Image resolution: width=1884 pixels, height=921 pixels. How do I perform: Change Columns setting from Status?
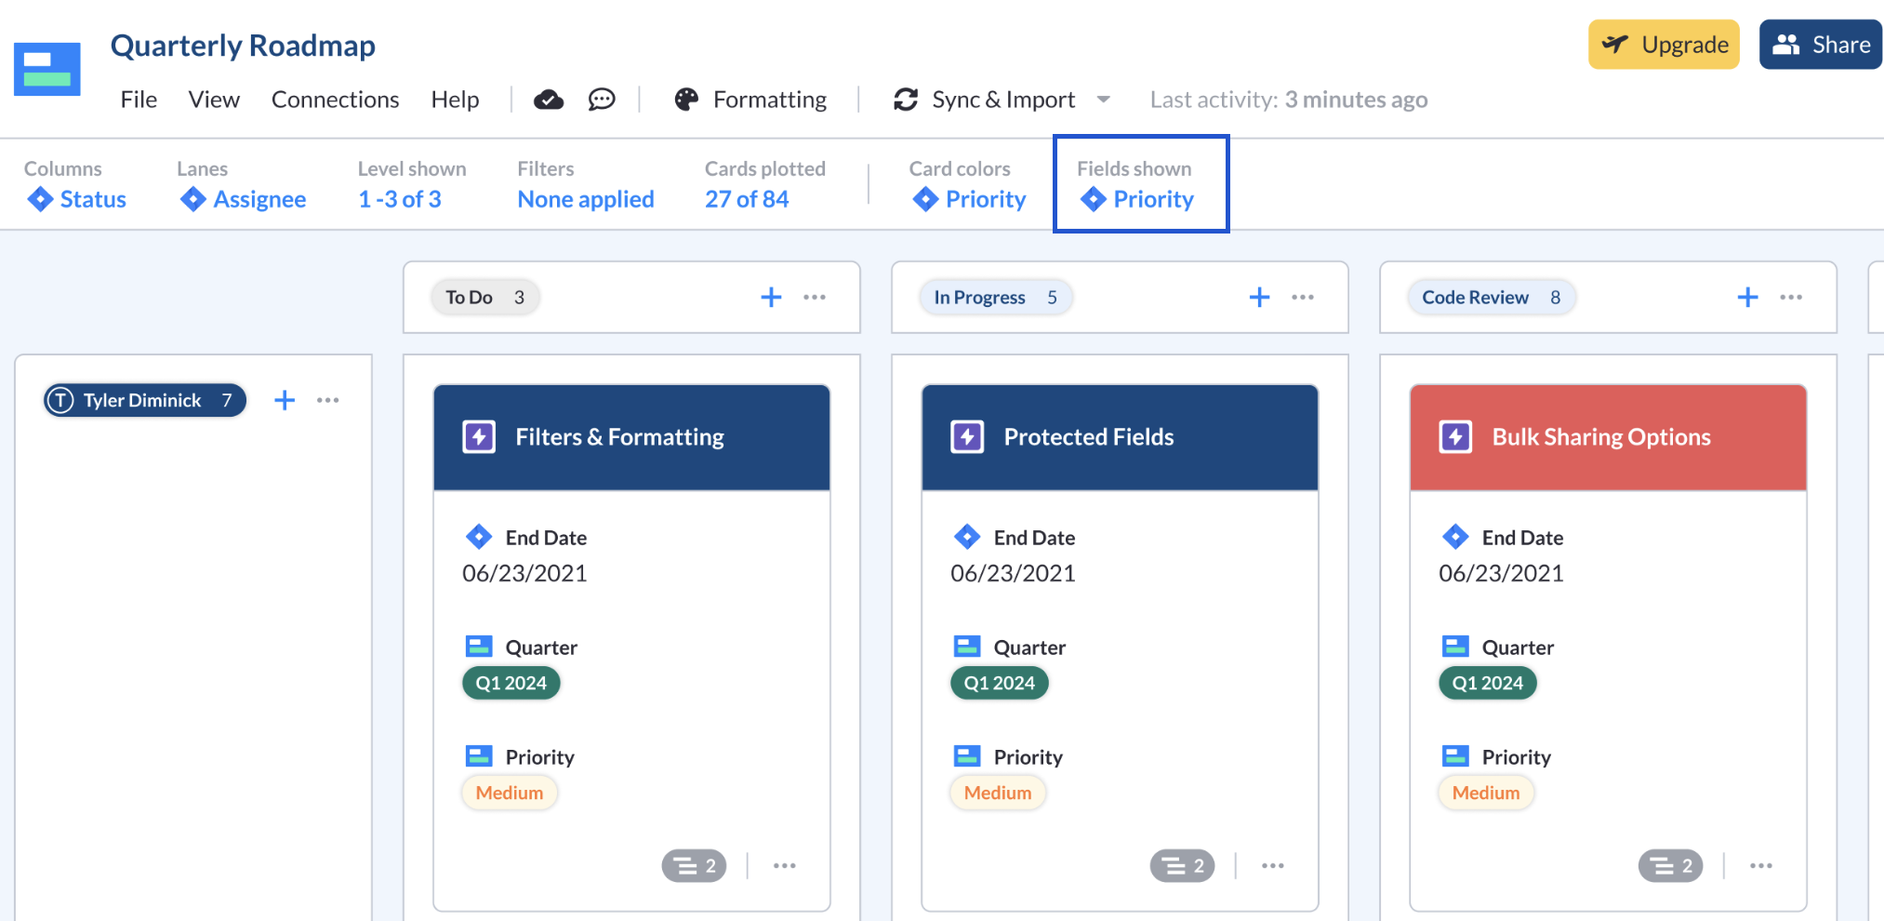[x=76, y=199]
